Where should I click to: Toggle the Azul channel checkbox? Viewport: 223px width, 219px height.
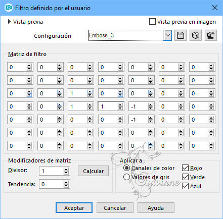click(x=185, y=186)
